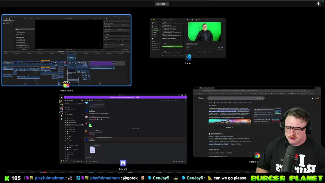Toggle deafen headphones in Discord user panel

pyautogui.click(x=78, y=161)
